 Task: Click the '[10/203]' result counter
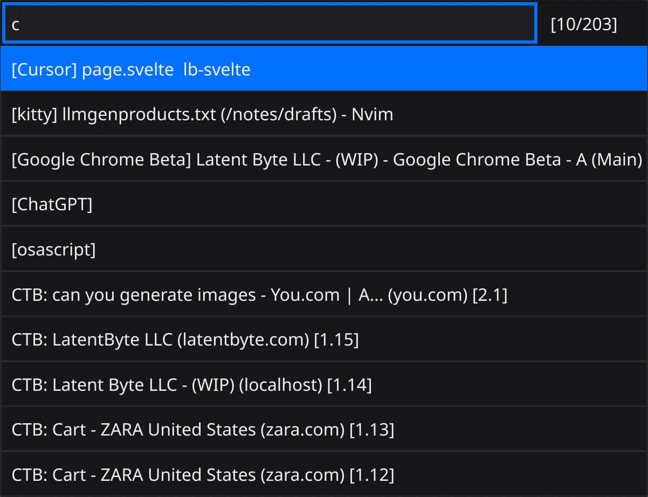[583, 24]
